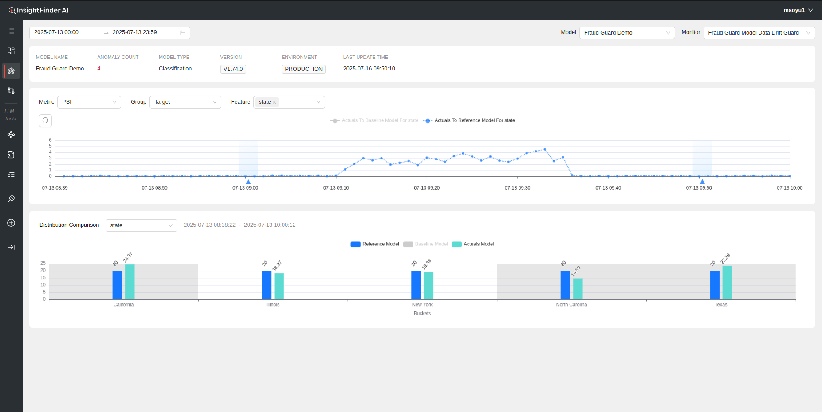The width and height of the screenshot is (822, 412).
Task: Remove the state tag from Feature field
Action: (x=275, y=102)
